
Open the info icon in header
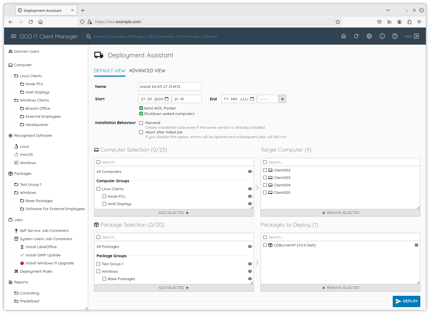tap(382, 36)
